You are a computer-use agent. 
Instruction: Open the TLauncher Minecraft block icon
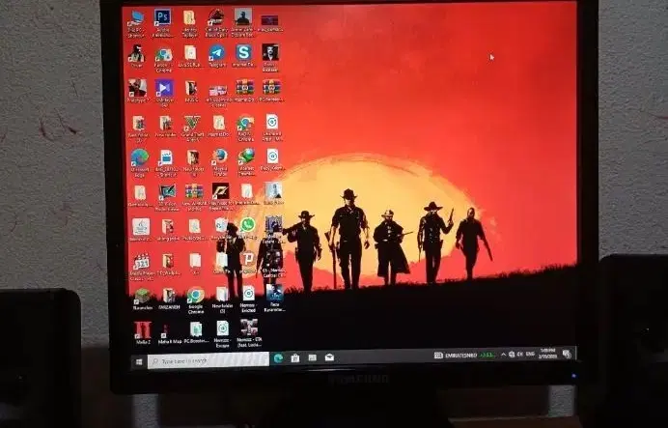coord(142,299)
